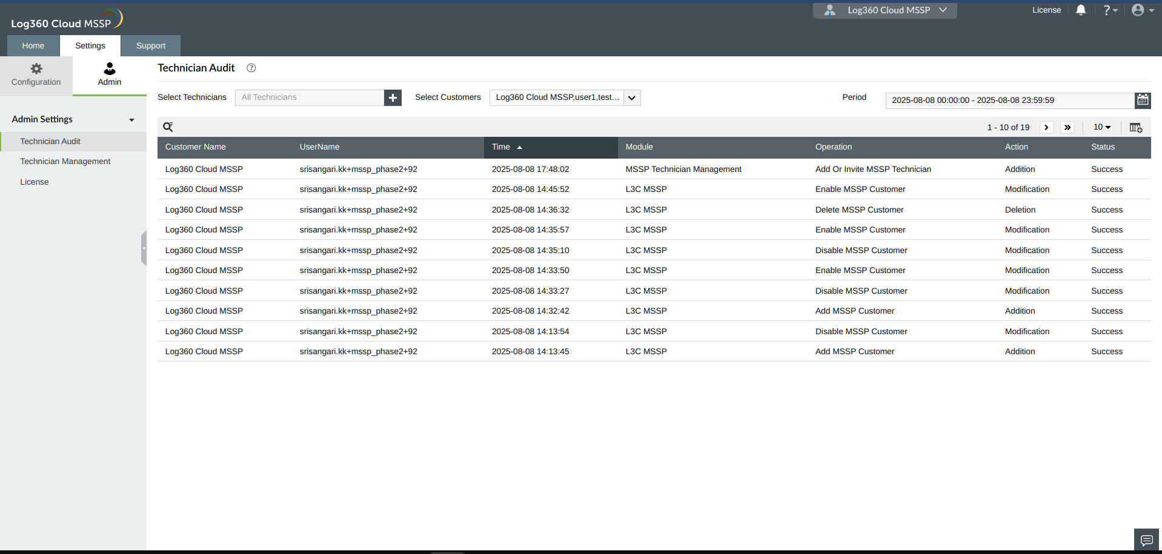Sort by Operation column header
The height and width of the screenshot is (554, 1162).
tap(834, 147)
